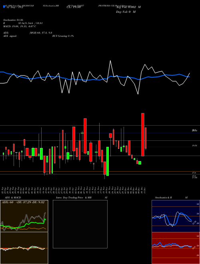200x264 pixels.
Task: Click the 'MACD: 19.08, 19.15, -0.07 C' line
Action: pyautogui.click(x=20, y=26)
